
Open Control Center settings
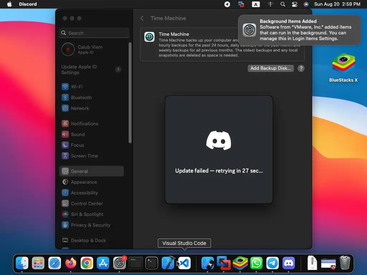tap(91, 204)
